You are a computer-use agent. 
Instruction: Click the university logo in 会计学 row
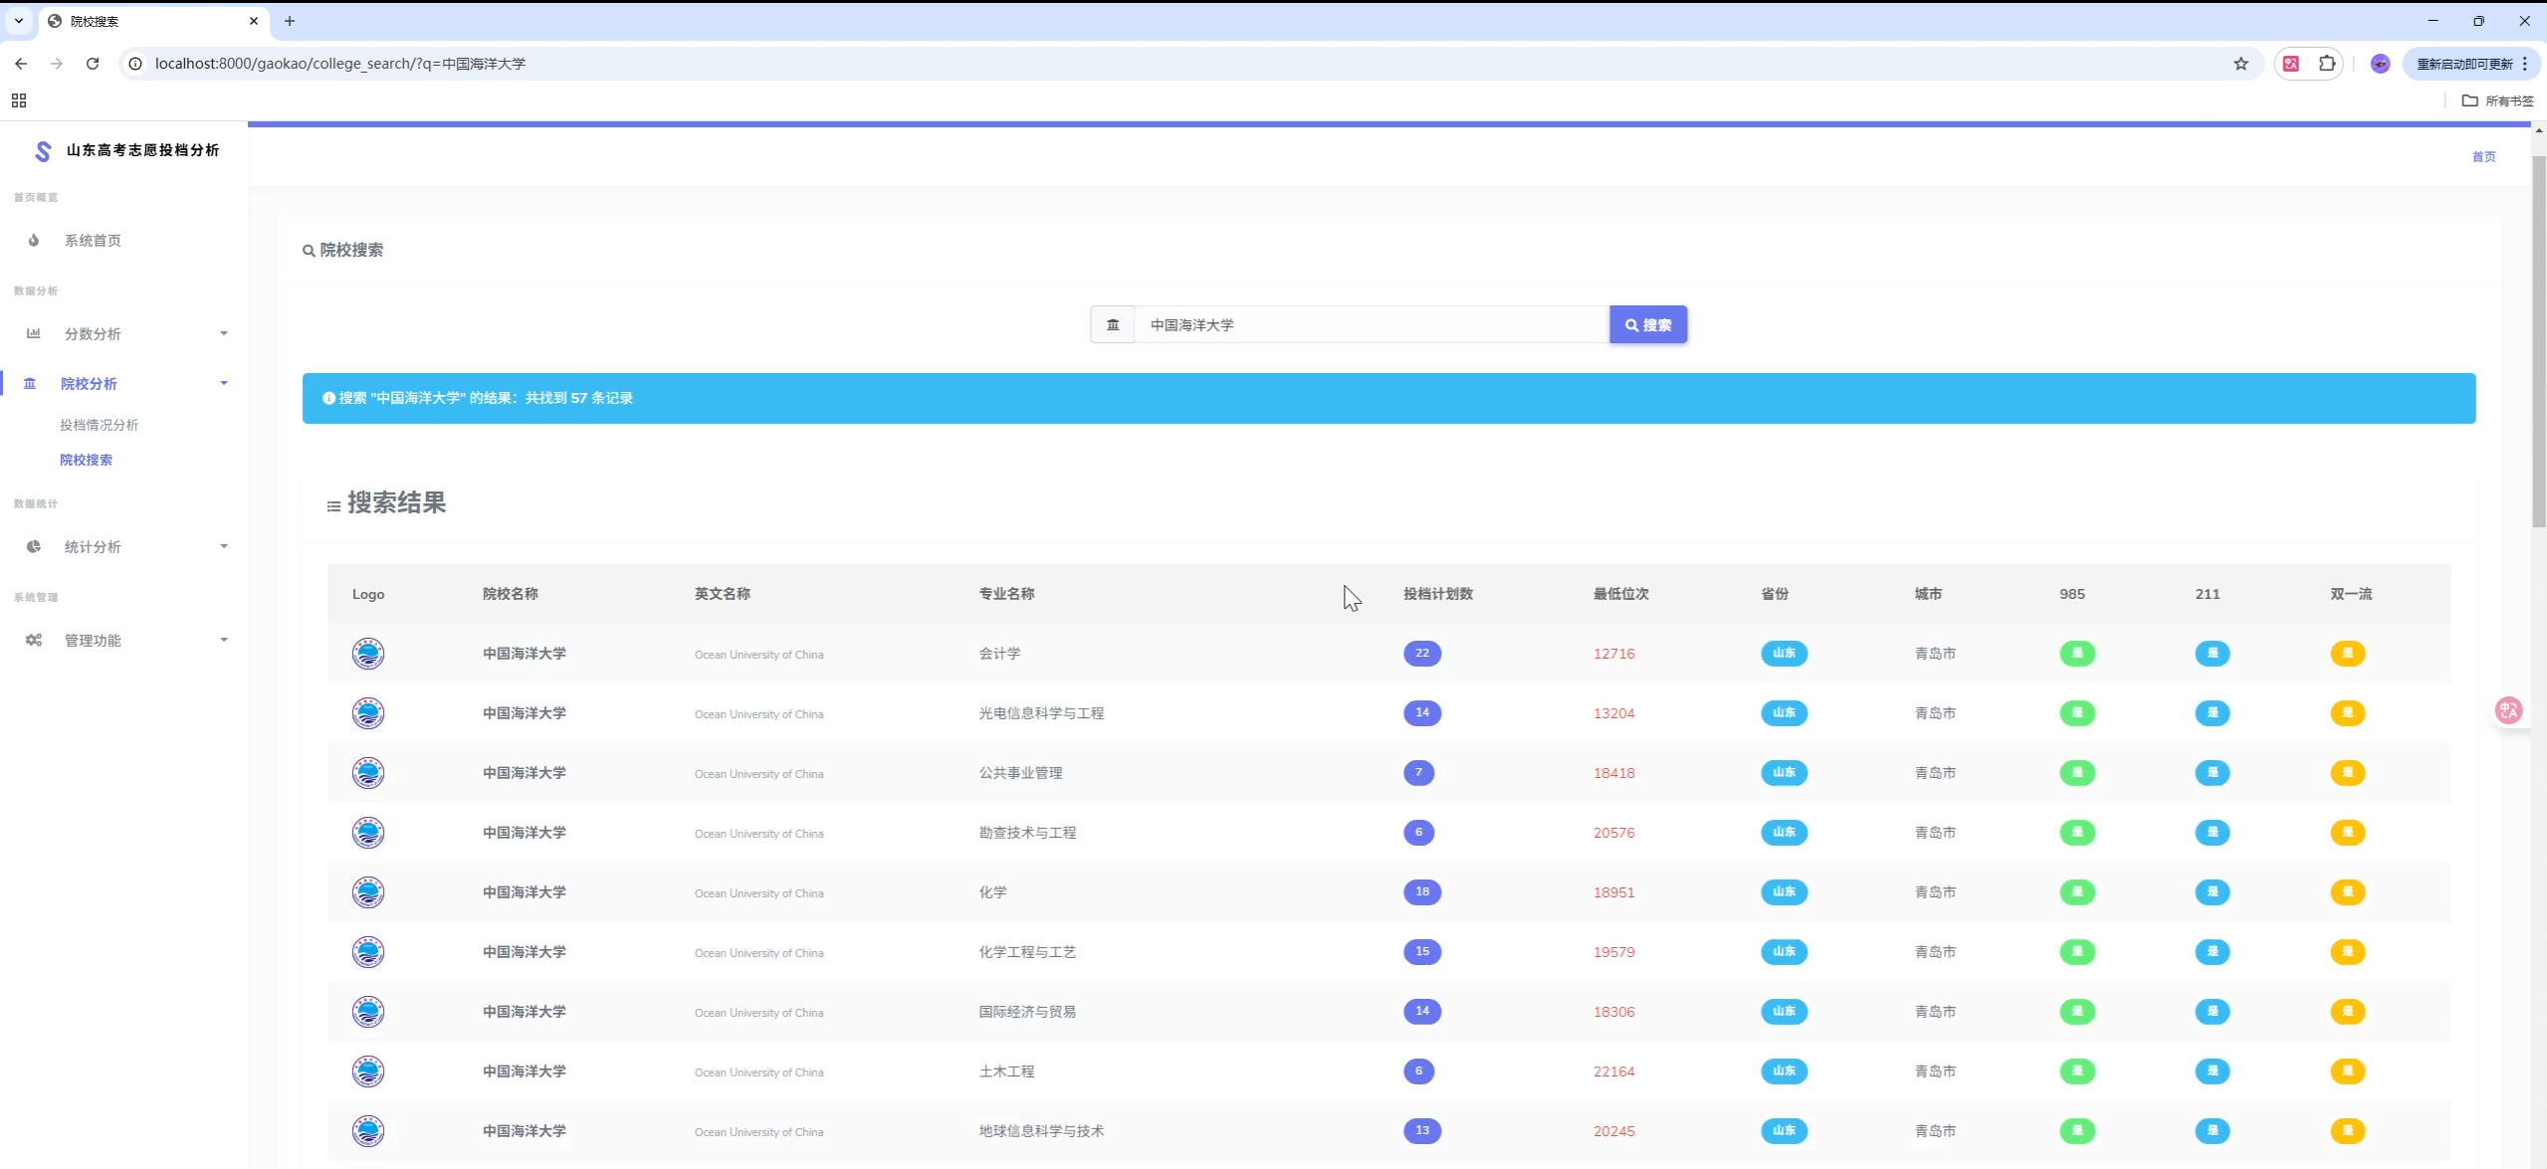[x=368, y=654]
